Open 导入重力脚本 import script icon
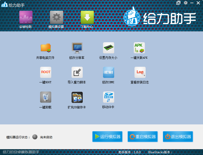 [77, 72]
